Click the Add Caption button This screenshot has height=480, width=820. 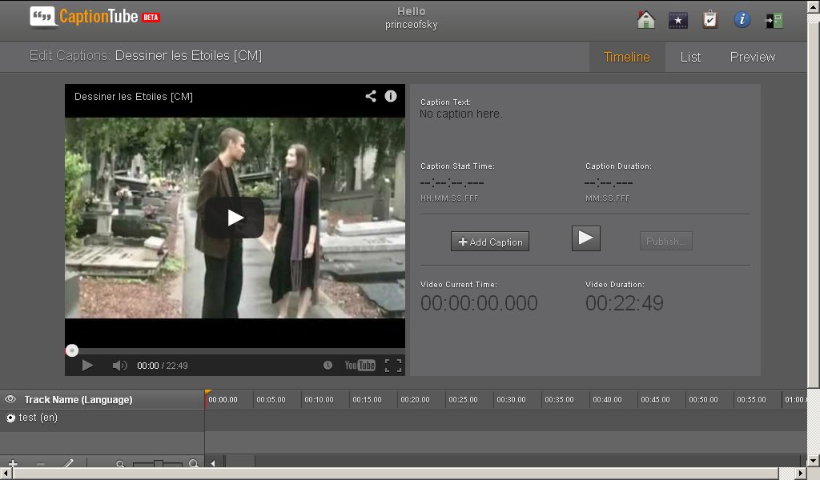[x=490, y=242]
